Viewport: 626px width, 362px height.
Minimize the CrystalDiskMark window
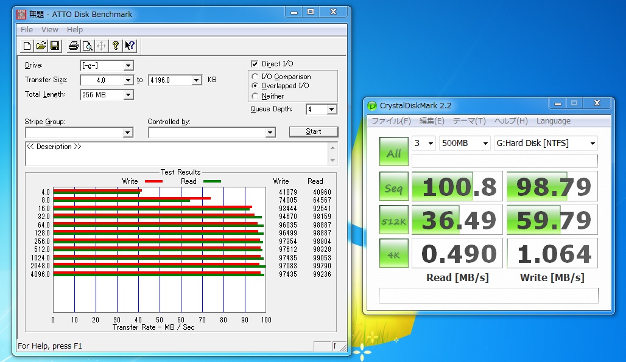(x=558, y=103)
